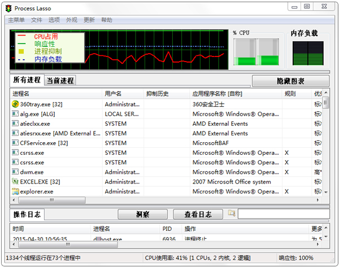
Task: Sort by the 用户名 column header
Action: [123, 94]
